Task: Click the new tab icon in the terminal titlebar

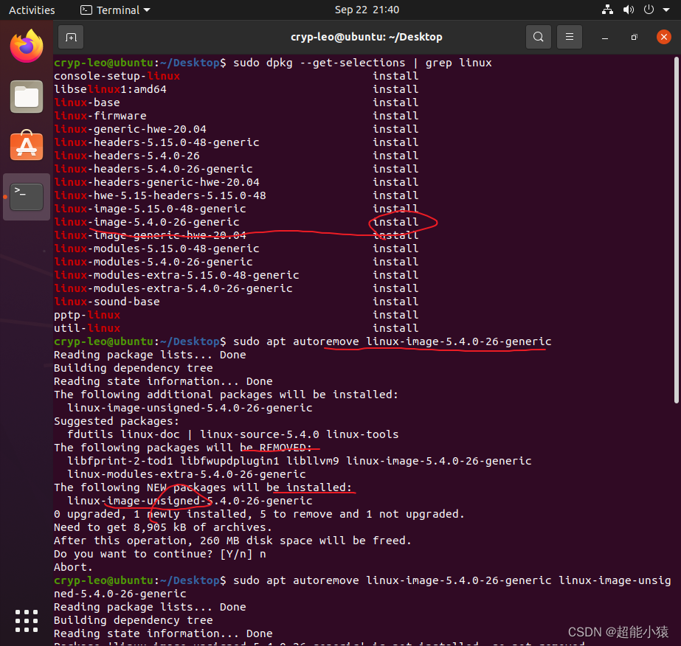Action: tap(70, 36)
